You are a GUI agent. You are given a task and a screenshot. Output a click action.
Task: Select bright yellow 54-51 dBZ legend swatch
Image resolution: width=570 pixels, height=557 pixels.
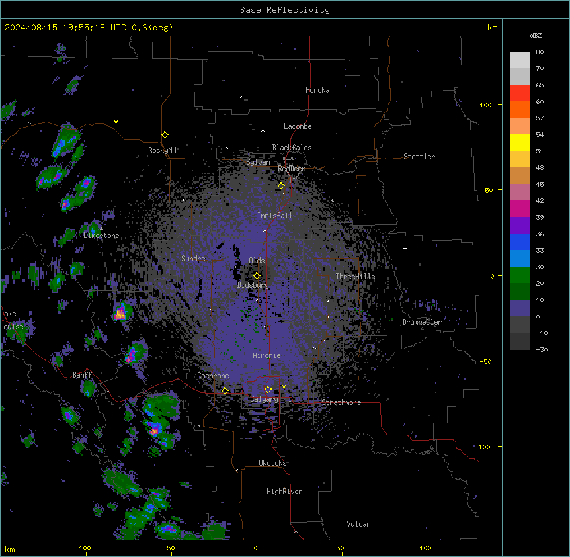[520, 142]
